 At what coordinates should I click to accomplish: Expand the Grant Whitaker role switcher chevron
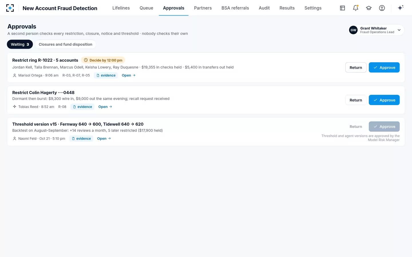pos(399,30)
